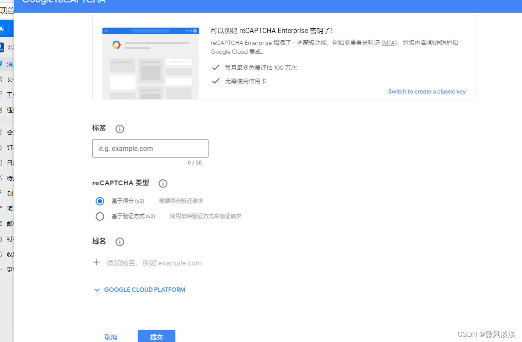The height and width of the screenshot is (342, 522).
Task: Click the text 每月最多免费评估 100 万次
Action: (x=261, y=68)
